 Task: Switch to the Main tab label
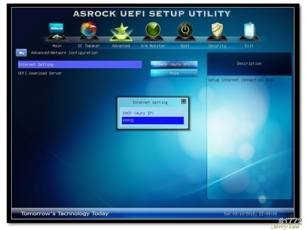pos(57,46)
